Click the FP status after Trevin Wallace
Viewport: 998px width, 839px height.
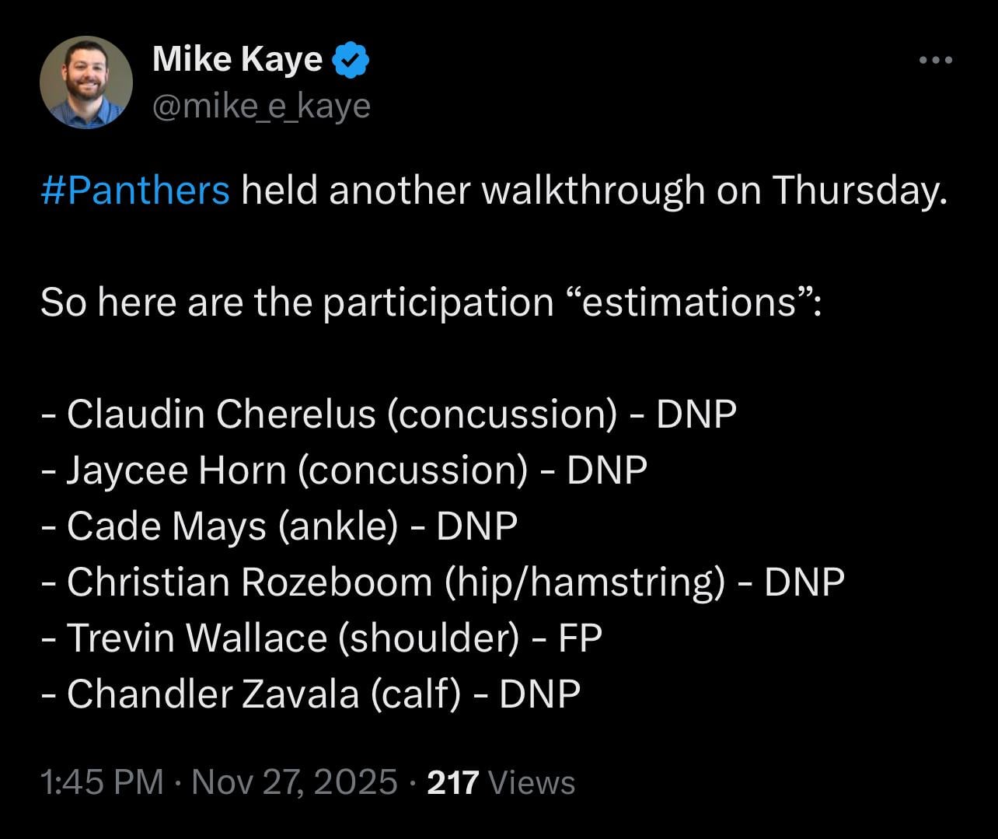click(580, 638)
